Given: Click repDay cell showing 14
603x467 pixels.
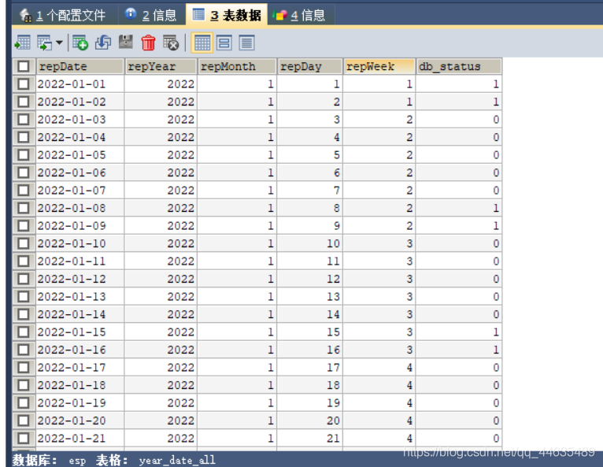Looking at the screenshot, I should [x=309, y=314].
